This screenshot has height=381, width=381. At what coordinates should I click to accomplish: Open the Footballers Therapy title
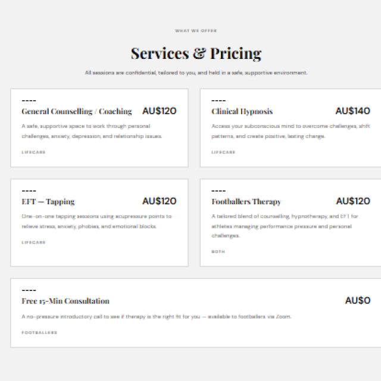[246, 202]
